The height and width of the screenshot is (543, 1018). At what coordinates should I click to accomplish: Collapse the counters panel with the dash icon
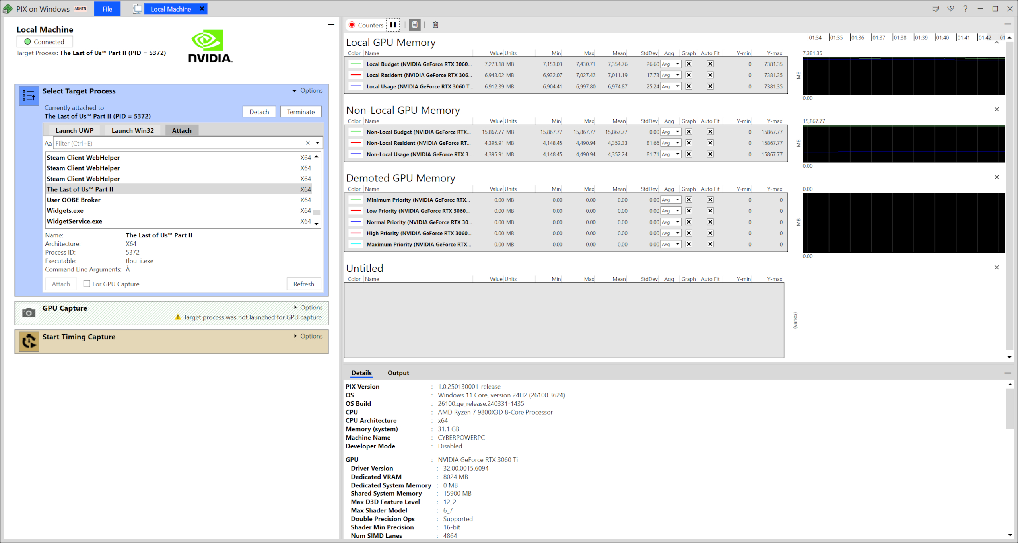1008,24
